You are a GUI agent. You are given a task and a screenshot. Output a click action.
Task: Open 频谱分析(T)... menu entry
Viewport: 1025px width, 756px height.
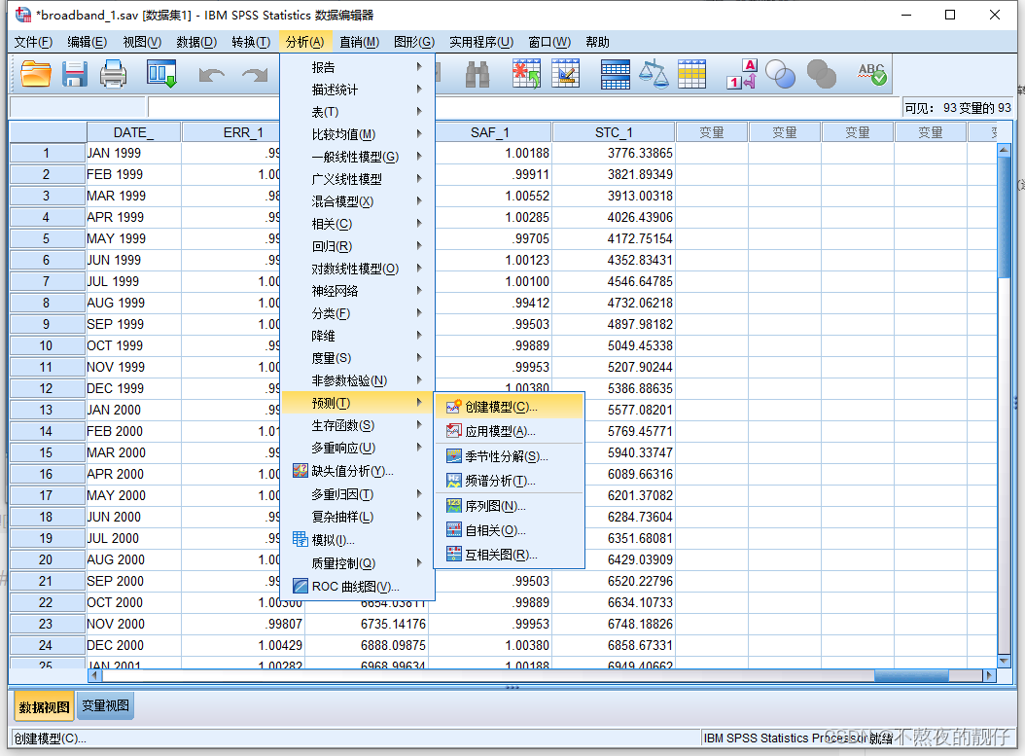tap(510, 481)
